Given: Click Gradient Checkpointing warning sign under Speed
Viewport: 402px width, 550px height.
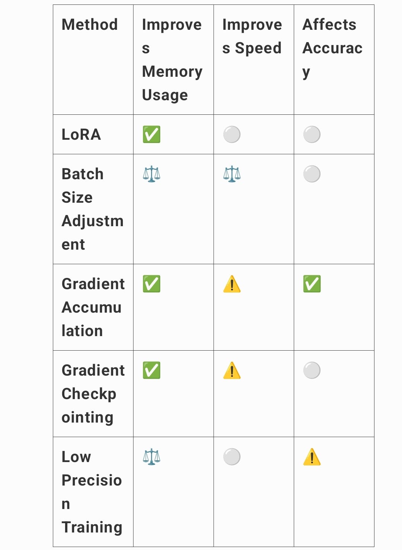Looking at the screenshot, I should click(x=232, y=370).
